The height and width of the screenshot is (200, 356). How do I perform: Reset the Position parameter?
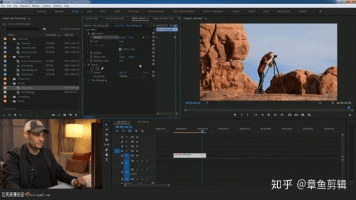tap(153, 37)
